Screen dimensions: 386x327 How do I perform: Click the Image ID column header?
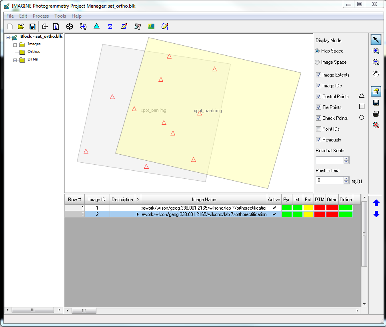click(97, 200)
